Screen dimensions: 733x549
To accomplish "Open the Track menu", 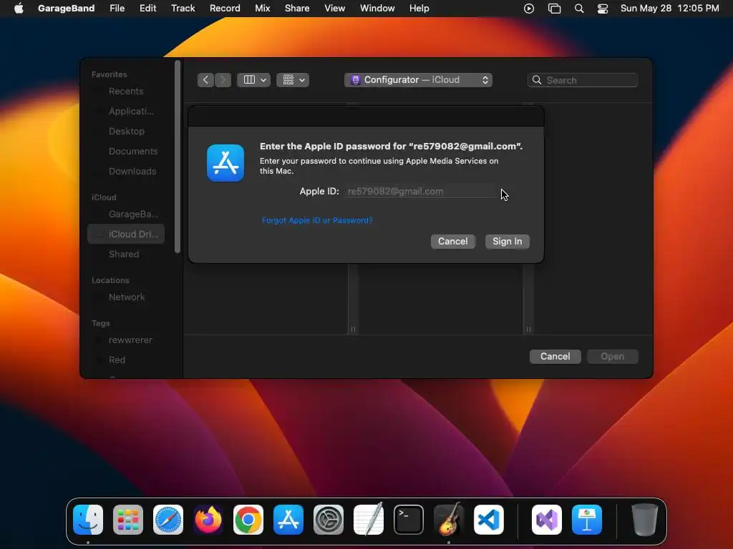I will [x=183, y=8].
